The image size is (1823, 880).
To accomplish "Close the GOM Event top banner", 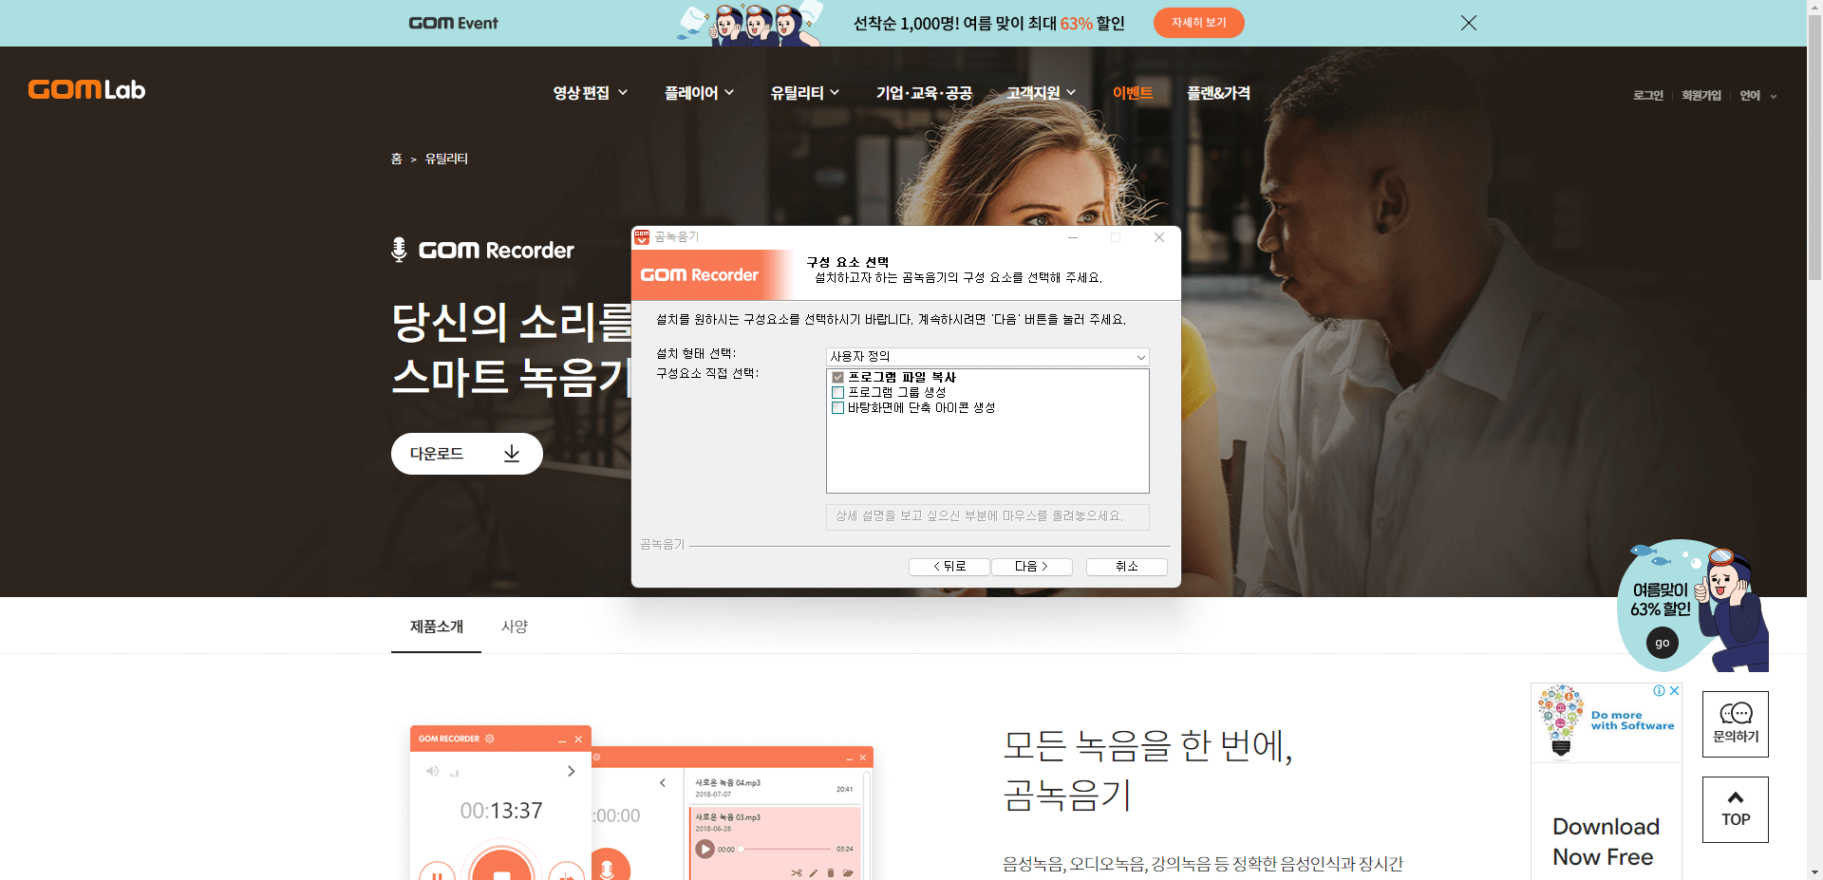I will [1469, 23].
